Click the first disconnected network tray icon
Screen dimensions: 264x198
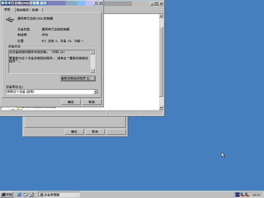(x=242, y=195)
